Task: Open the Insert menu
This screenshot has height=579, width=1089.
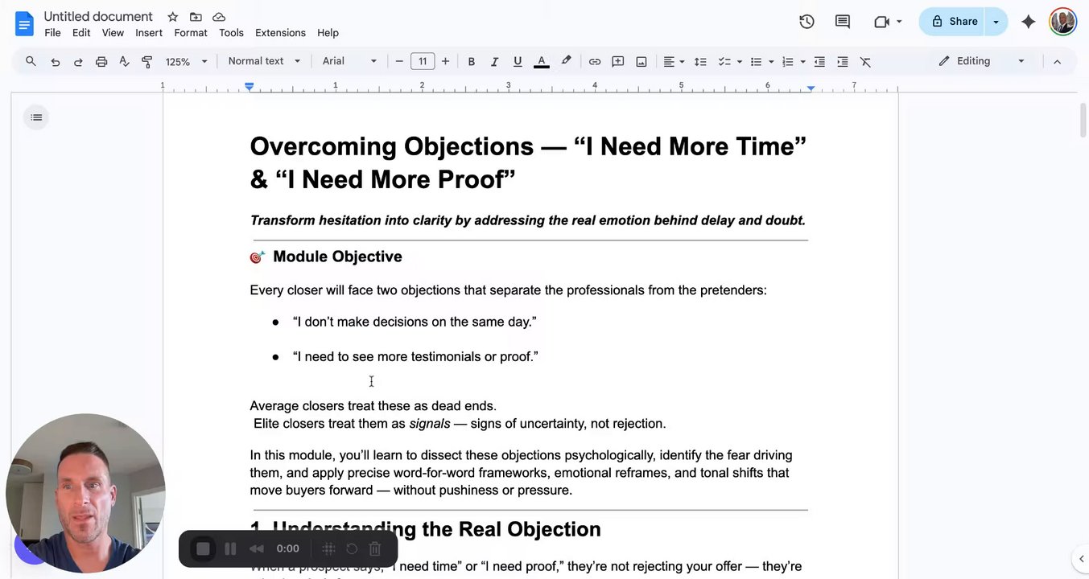Action: pyautogui.click(x=149, y=33)
